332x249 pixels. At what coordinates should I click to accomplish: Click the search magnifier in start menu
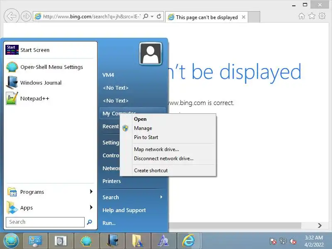[x=89, y=222]
